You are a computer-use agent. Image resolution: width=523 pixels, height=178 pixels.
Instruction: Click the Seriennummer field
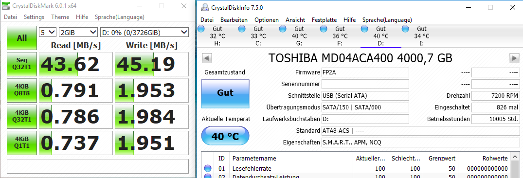(x=365, y=84)
